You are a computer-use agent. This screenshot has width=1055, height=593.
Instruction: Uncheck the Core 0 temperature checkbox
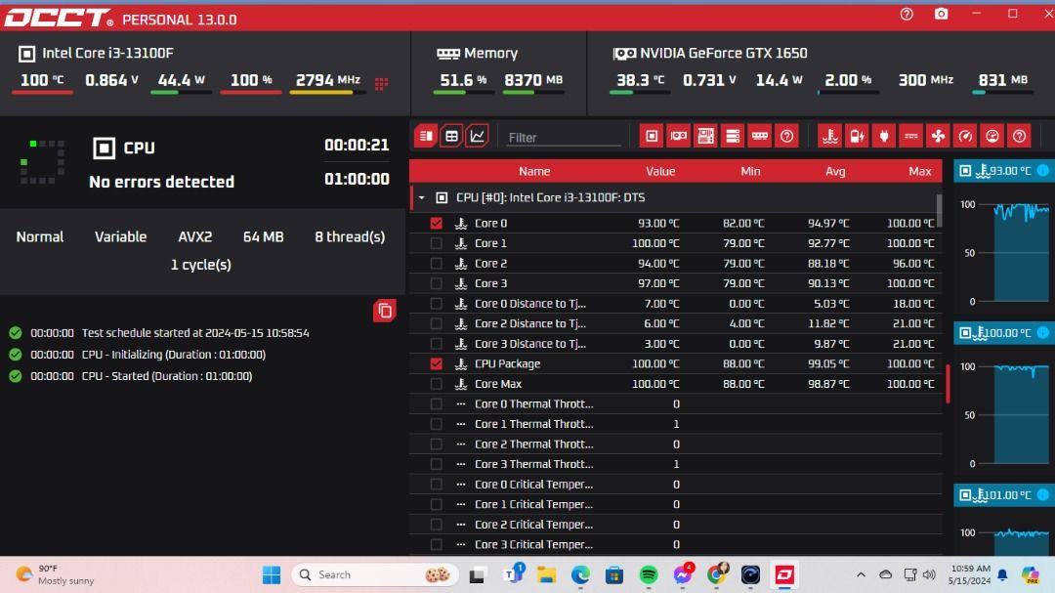436,223
